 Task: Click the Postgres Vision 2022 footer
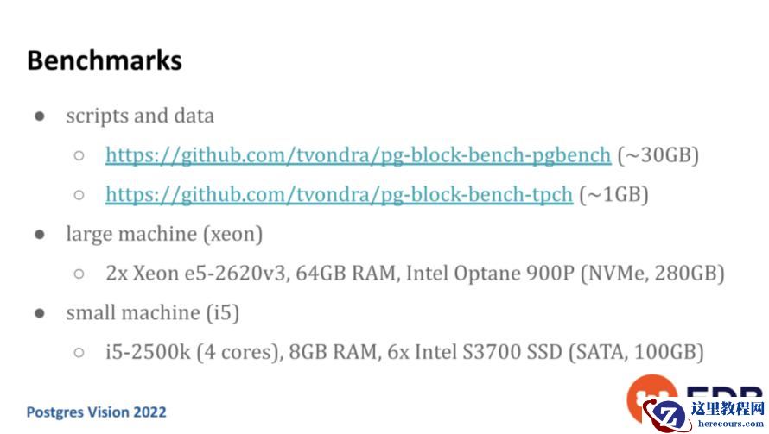(96, 412)
